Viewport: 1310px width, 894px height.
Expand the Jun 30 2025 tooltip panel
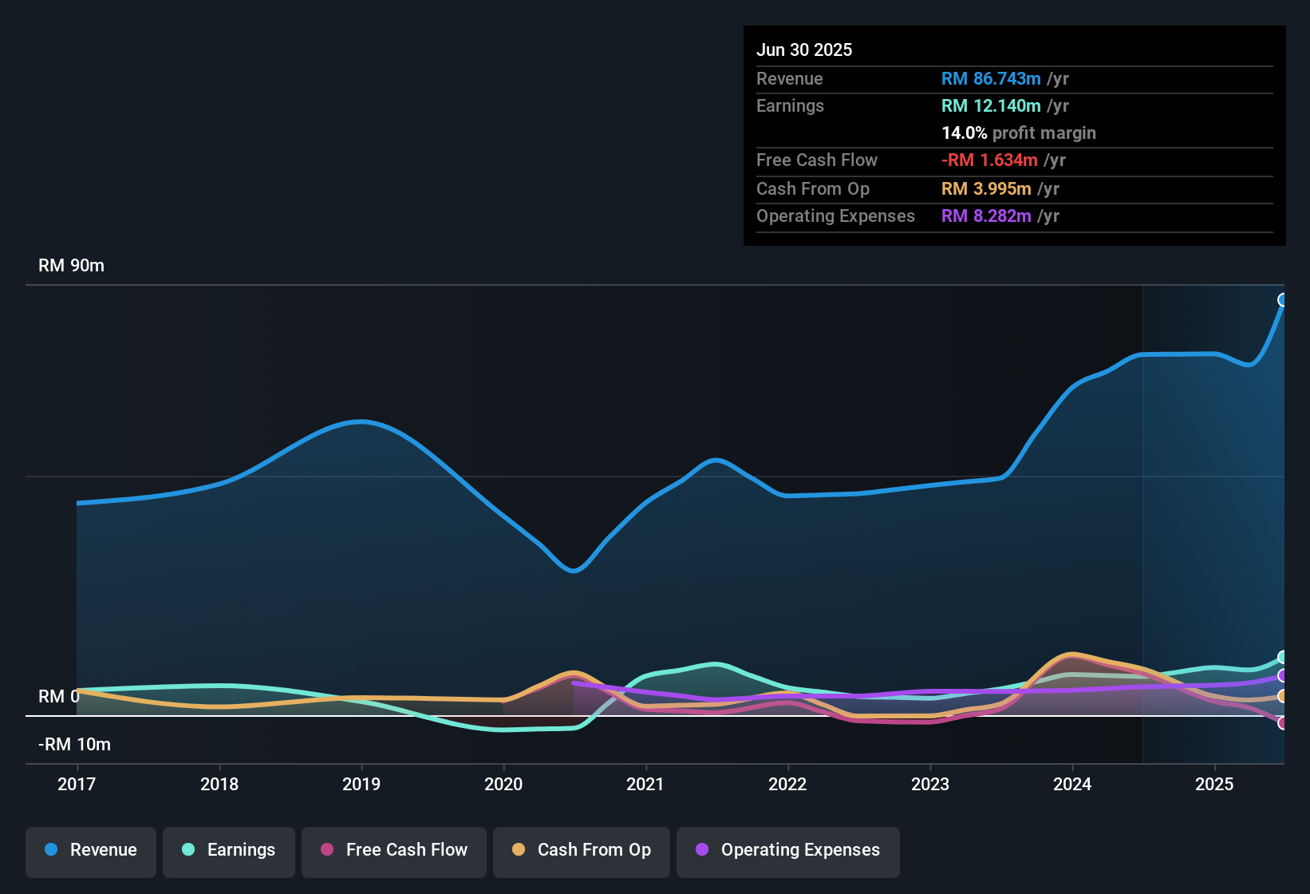click(1014, 134)
